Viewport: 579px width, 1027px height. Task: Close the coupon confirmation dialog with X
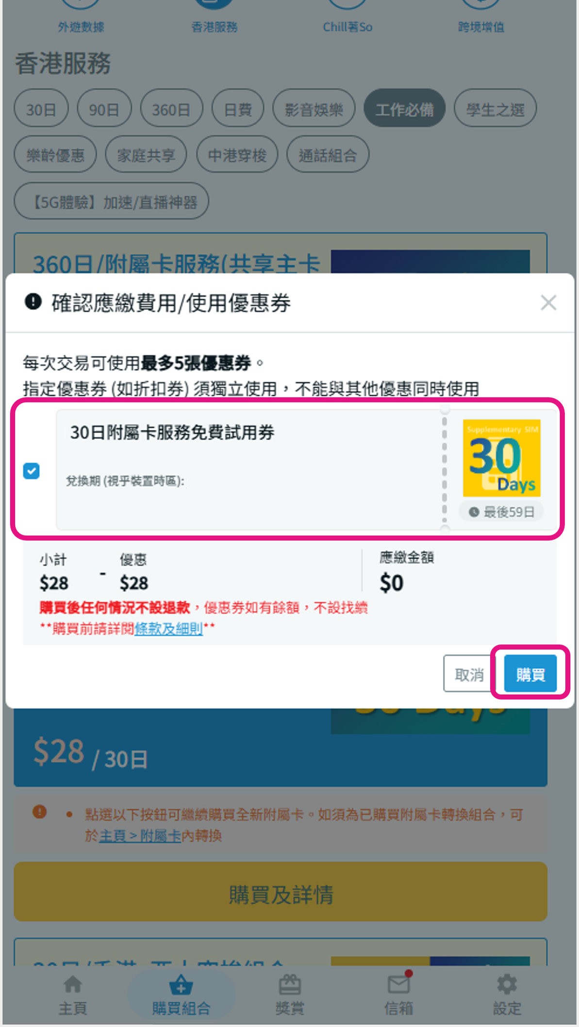[x=548, y=303]
